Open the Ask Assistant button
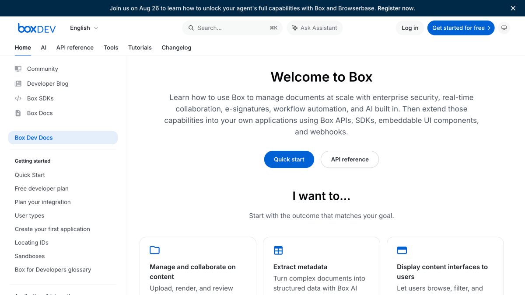Screen dimensions: 525x295 pos(315,28)
